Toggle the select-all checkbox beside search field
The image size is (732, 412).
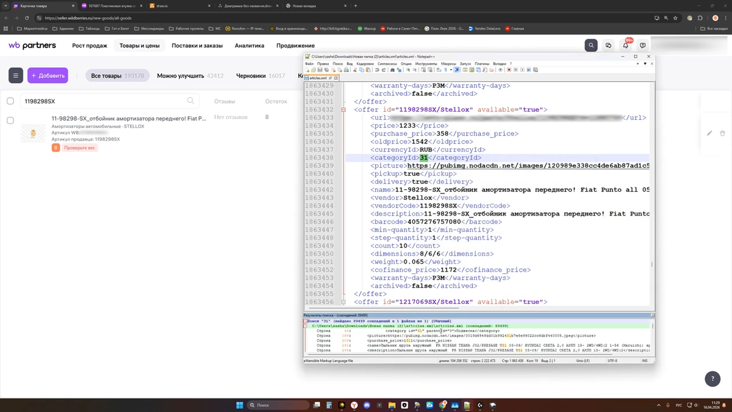pos(10,101)
